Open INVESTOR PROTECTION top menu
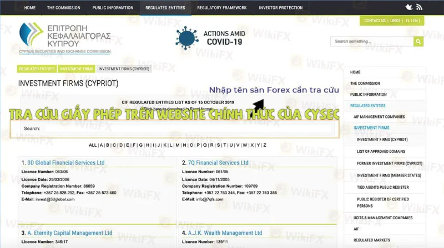Screen dimensions: 444x248 (x=281, y=8)
